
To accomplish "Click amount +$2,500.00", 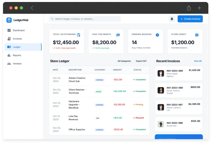I will [x=119, y=91].
